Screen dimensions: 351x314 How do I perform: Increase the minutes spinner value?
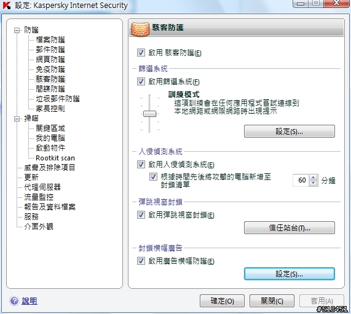(314, 178)
